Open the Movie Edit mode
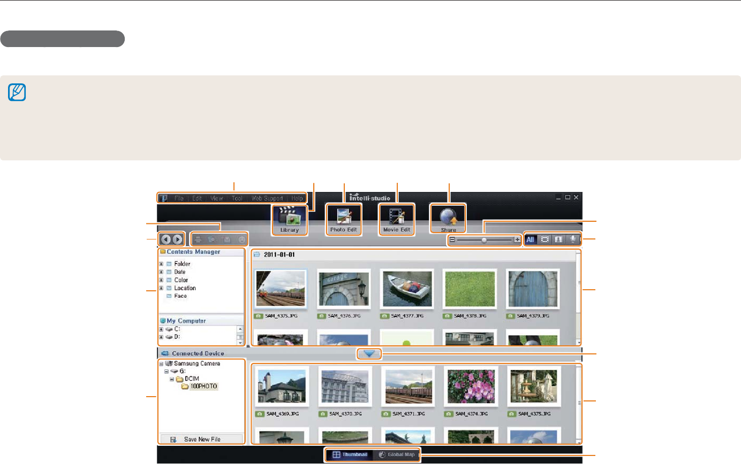741x464 pixels. [x=397, y=220]
